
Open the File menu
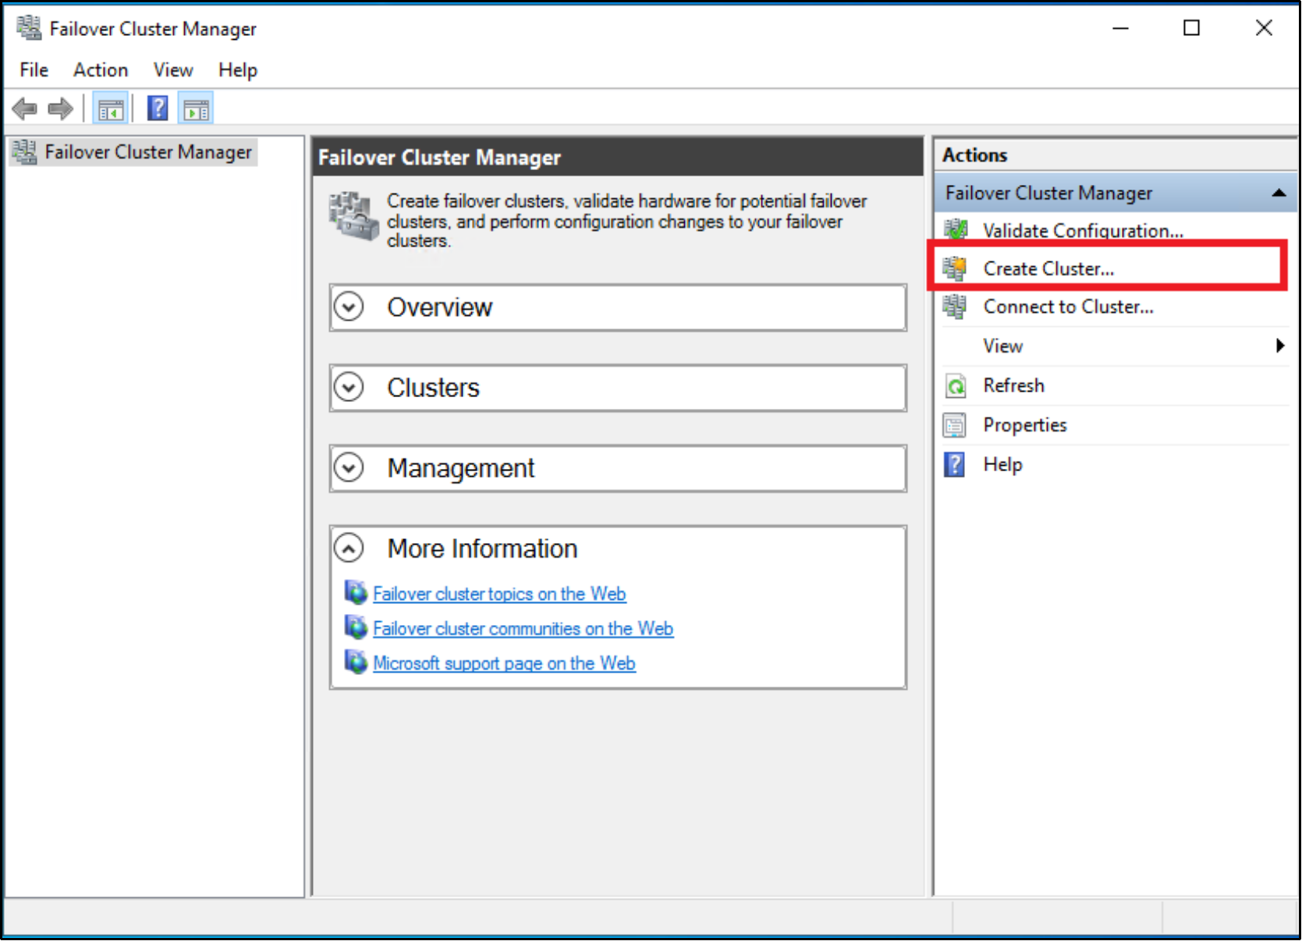tap(34, 70)
